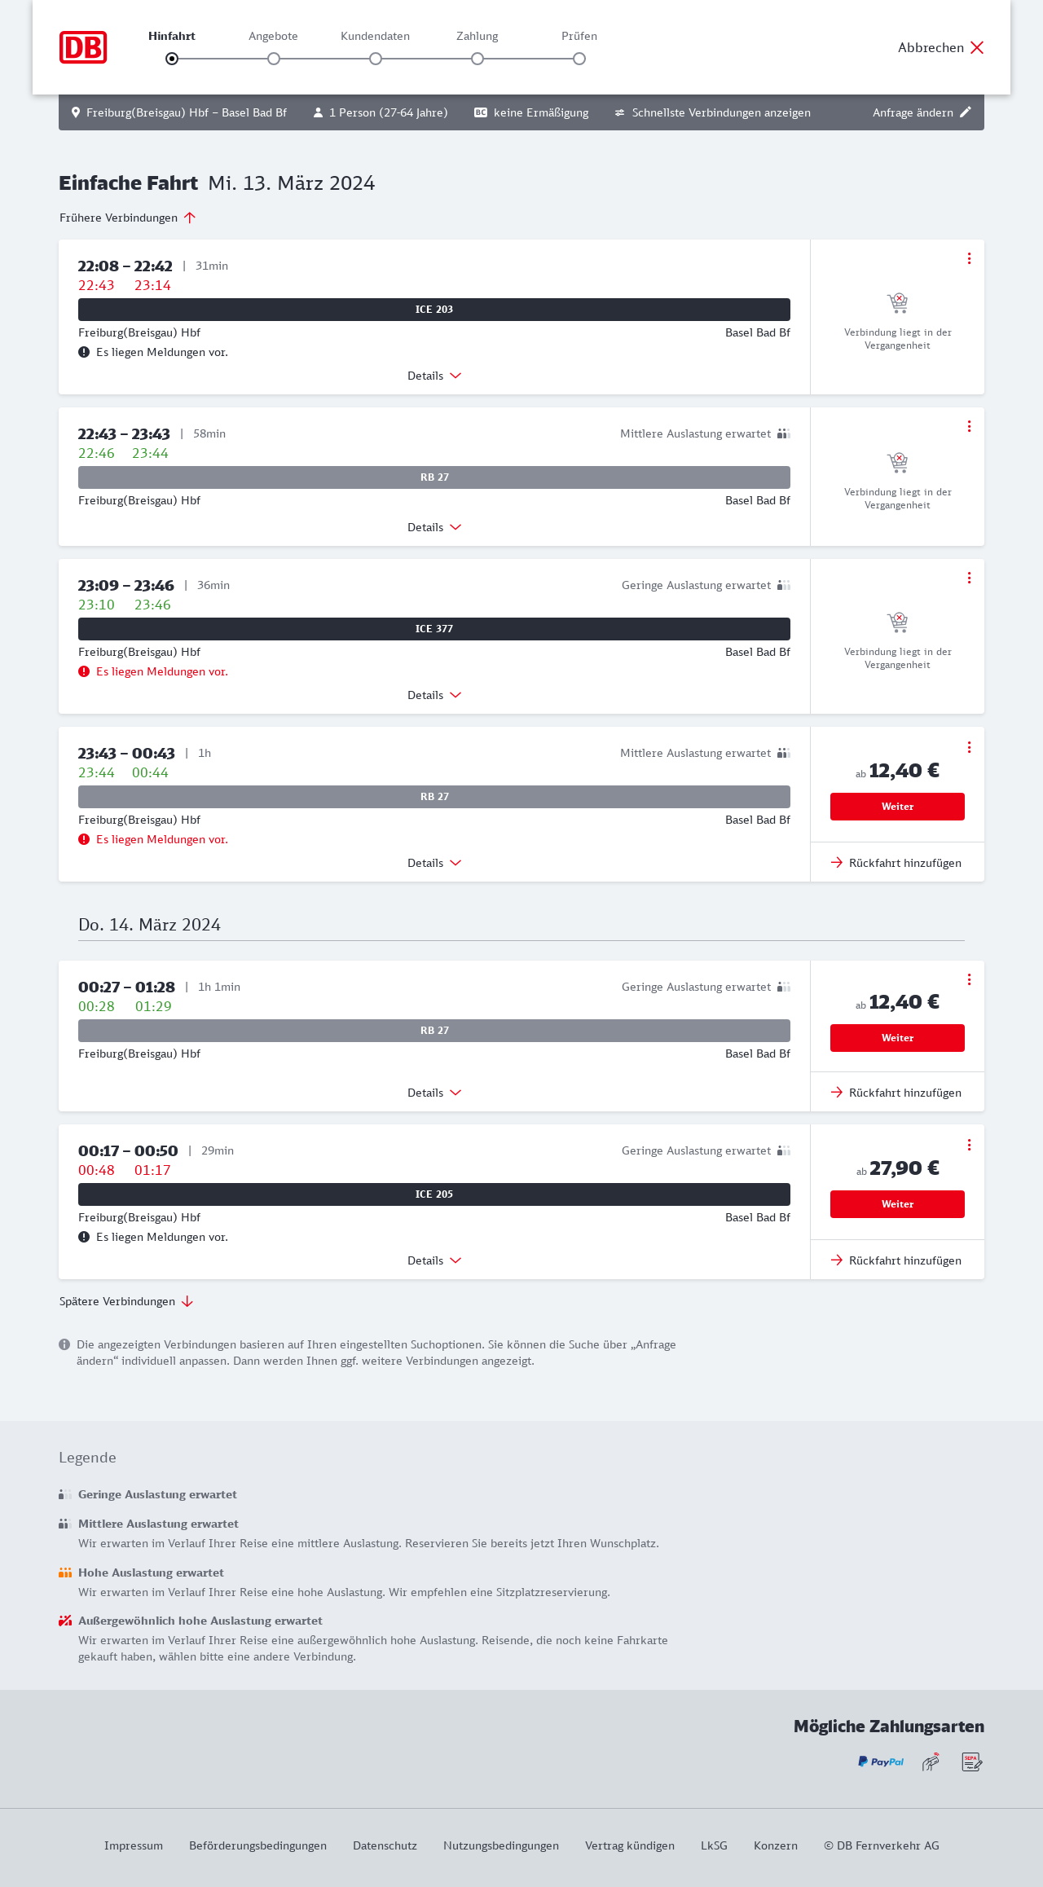Image resolution: width=1043 pixels, height=1887 pixels.
Task: Expand Details for the 23:43 RB 27 connection
Action: click(x=434, y=863)
